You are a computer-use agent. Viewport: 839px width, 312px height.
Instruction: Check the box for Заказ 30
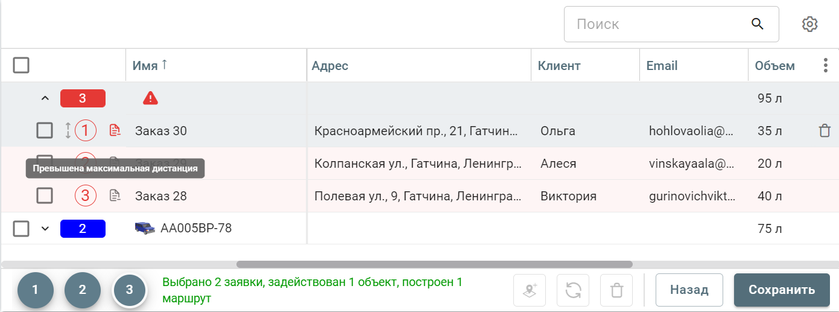click(45, 130)
